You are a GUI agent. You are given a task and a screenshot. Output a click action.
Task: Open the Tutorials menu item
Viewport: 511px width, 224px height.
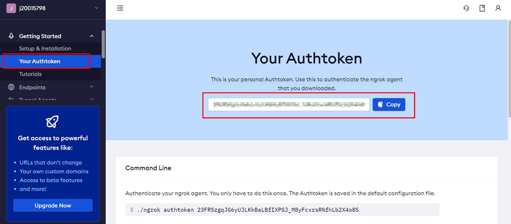(30, 74)
